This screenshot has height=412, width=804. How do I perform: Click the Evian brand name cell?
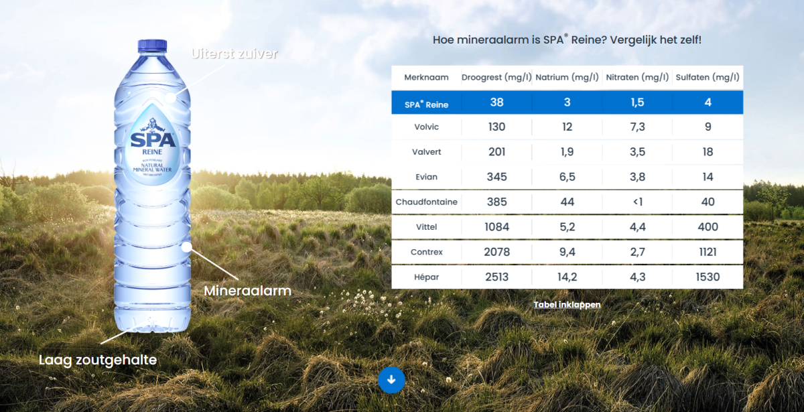click(x=425, y=177)
